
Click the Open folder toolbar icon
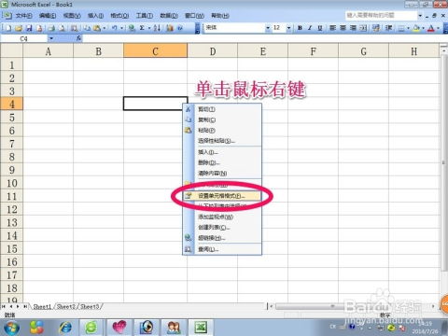click(x=19, y=28)
